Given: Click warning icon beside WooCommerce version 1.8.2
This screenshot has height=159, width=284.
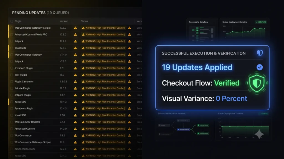Looking at the screenshot, I should (x=75, y=135).
